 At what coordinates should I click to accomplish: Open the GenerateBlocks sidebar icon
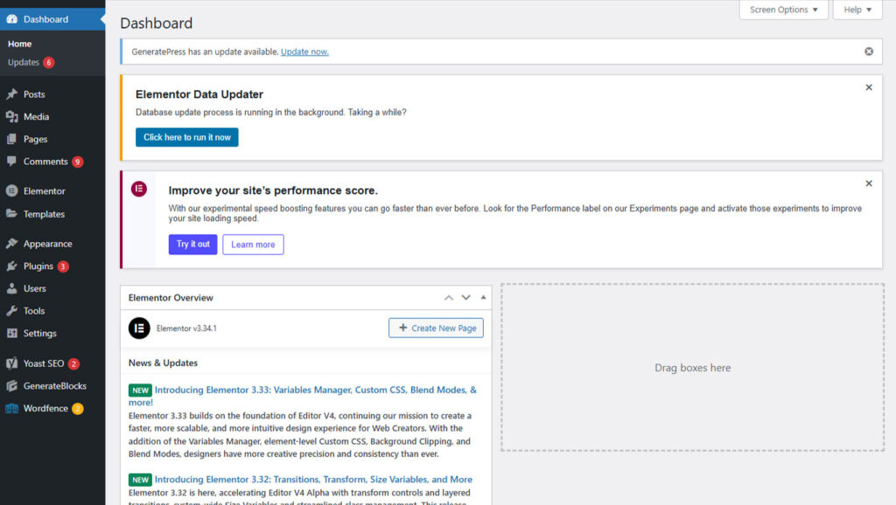point(12,386)
